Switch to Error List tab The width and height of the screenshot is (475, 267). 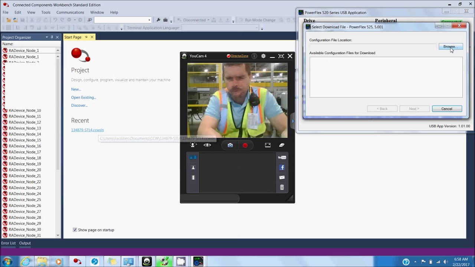[x=9, y=243]
